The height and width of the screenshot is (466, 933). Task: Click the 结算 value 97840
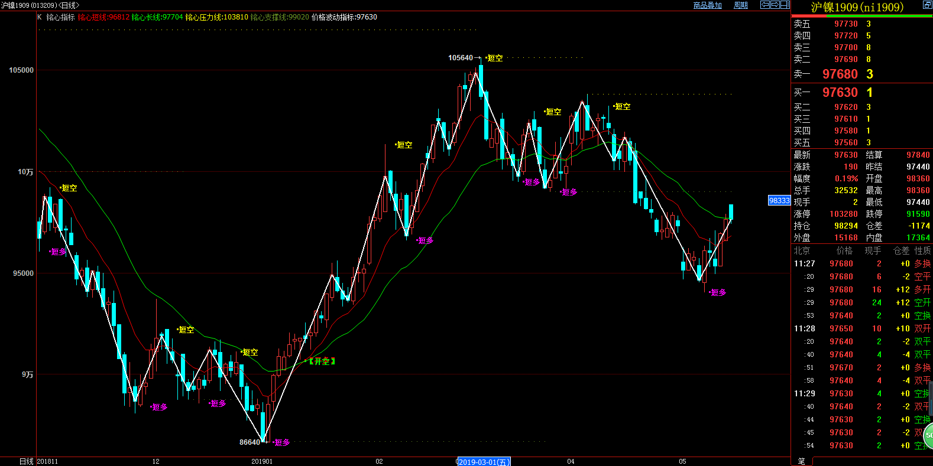pyautogui.click(x=918, y=155)
